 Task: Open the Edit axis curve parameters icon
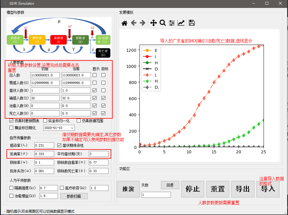(181, 23)
